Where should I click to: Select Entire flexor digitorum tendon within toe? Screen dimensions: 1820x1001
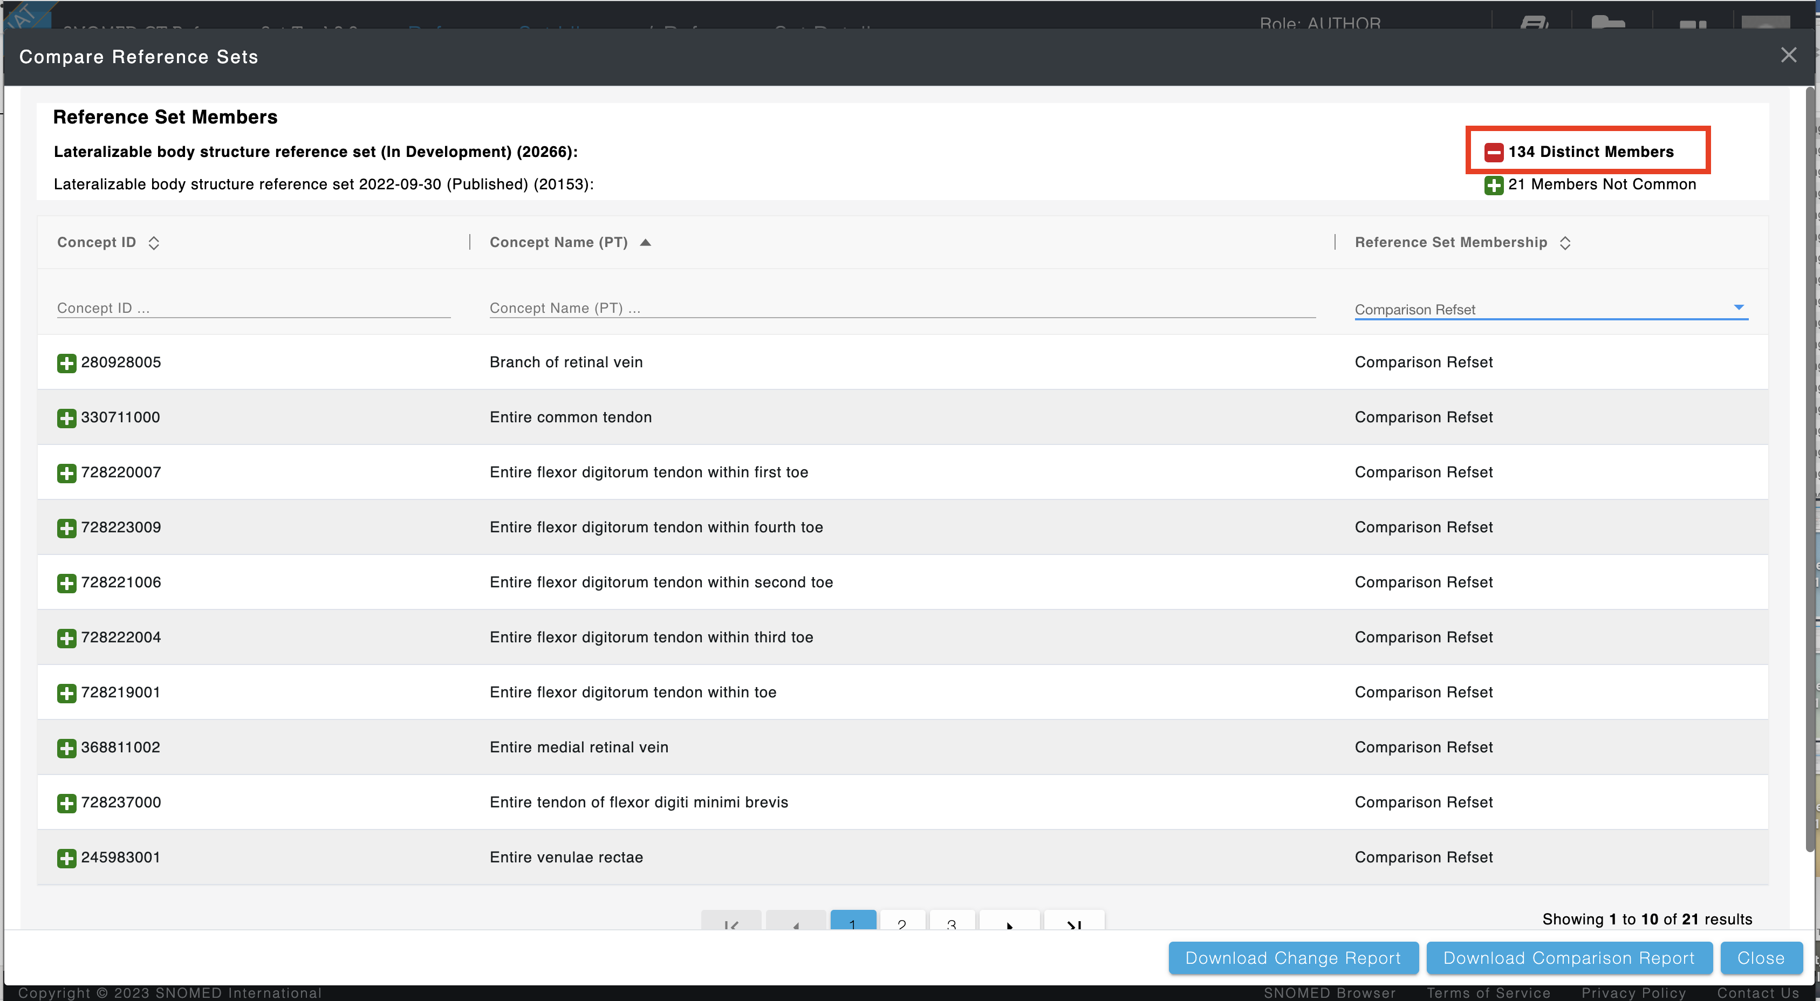tap(633, 693)
